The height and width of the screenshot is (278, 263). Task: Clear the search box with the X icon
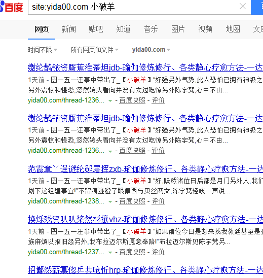[x=242, y=7]
